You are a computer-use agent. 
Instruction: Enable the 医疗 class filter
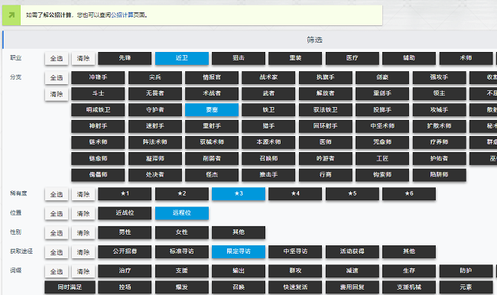pyautogui.click(x=352, y=58)
